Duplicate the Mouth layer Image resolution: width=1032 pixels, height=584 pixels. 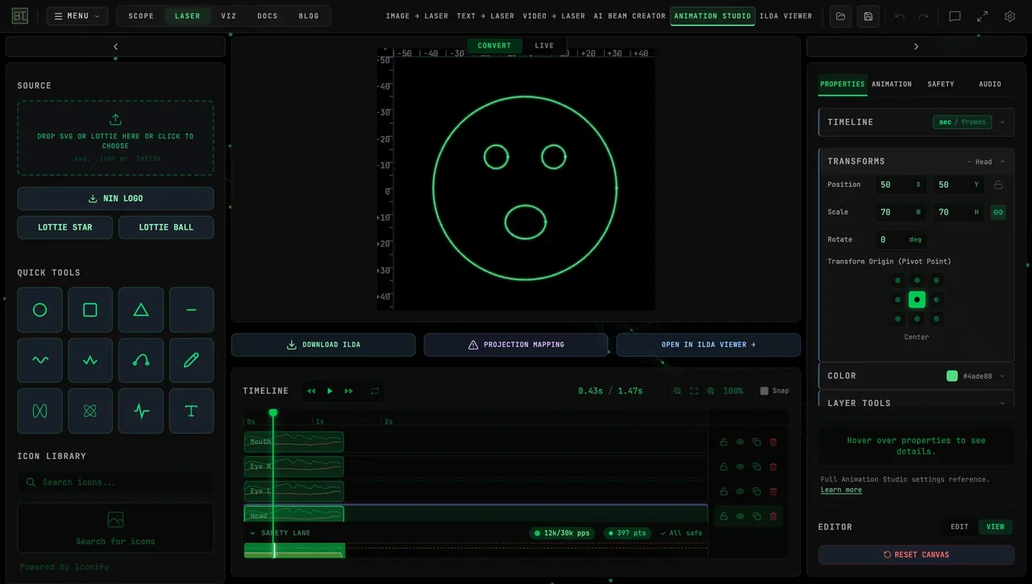(756, 442)
